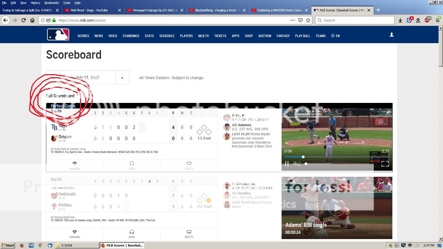
Task: Open the View menu
Action: (x=23, y=3)
